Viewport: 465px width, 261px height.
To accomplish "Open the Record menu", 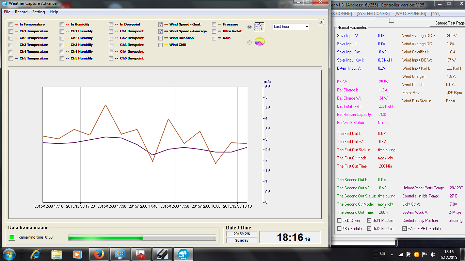I will (x=21, y=12).
